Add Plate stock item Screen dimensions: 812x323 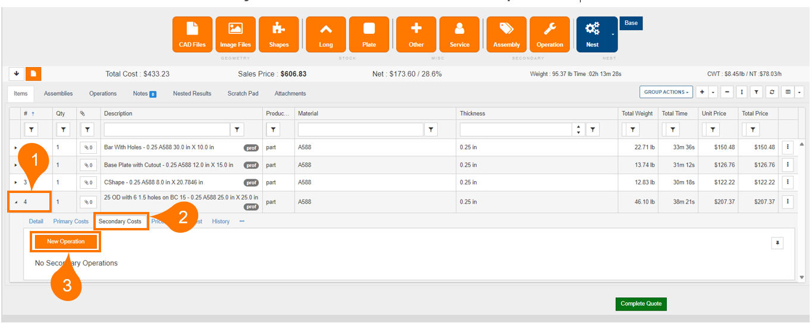[x=369, y=34]
